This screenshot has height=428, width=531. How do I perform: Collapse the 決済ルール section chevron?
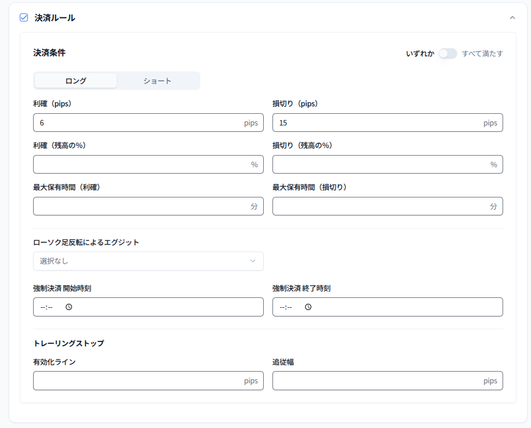(512, 17)
